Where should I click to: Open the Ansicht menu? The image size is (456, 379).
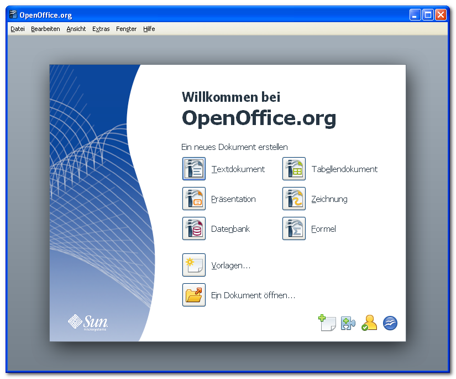pos(76,29)
